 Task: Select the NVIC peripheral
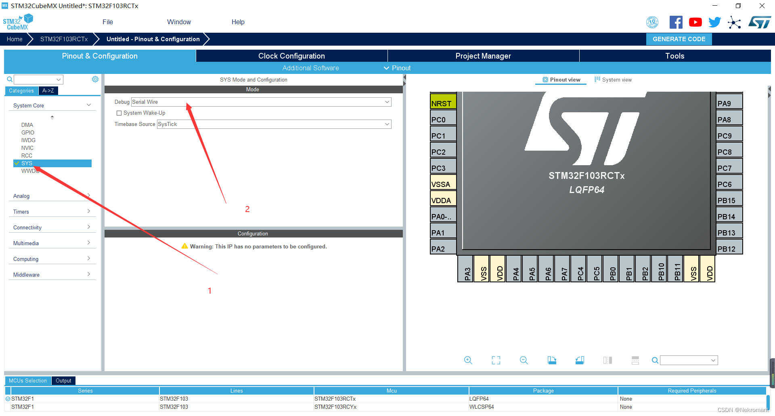point(27,148)
